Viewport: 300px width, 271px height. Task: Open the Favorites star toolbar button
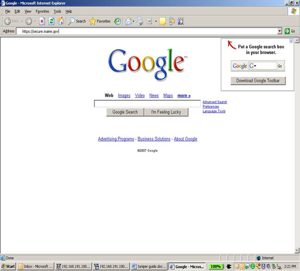100,21
